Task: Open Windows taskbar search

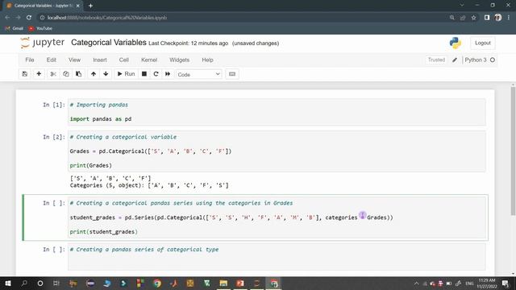Action: tap(24, 283)
